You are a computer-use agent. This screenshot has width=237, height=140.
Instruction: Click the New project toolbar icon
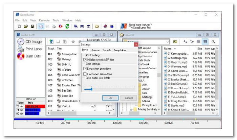pyautogui.click(x=19, y=26)
